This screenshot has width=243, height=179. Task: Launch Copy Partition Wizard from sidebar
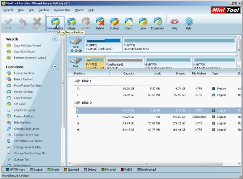click(x=27, y=45)
